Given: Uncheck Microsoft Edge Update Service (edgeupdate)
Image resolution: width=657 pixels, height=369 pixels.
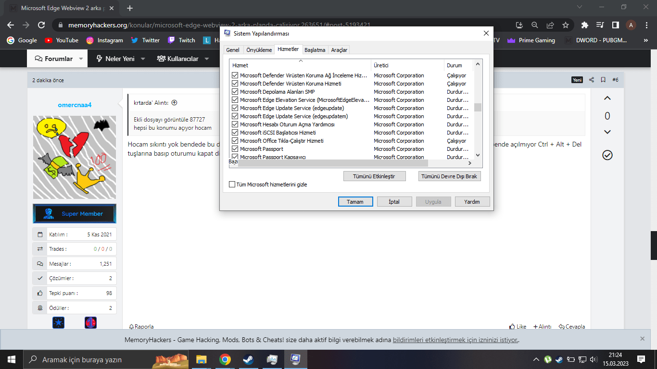Looking at the screenshot, I should pos(235,108).
